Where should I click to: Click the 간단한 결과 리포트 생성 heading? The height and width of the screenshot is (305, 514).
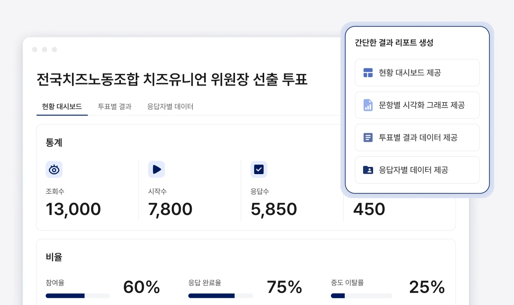394,43
